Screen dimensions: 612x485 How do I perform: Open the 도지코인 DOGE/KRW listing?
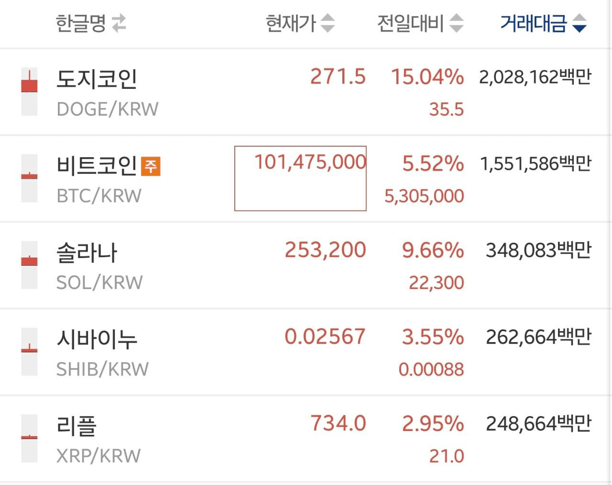(x=97, y=80)
